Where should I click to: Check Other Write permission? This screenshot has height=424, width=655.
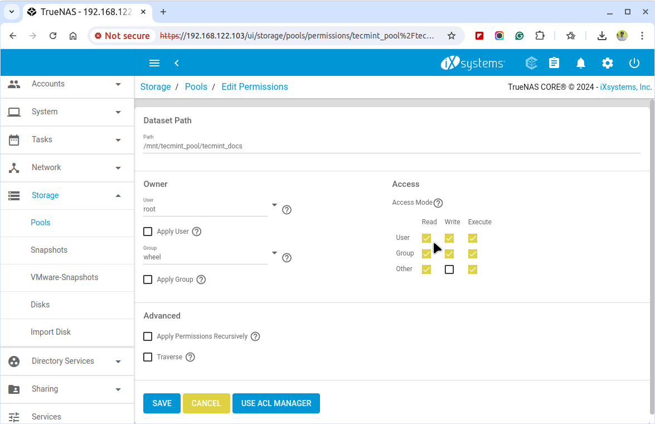pyautogui.click(x=449, y=269)
